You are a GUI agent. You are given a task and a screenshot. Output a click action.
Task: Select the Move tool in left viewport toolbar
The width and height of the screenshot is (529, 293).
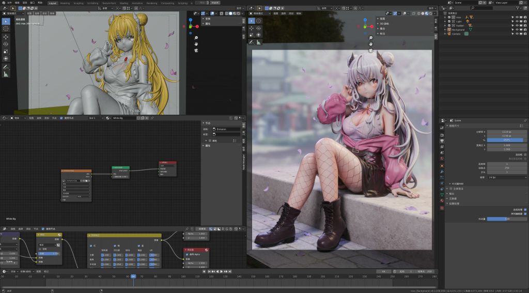click(6, 37)
